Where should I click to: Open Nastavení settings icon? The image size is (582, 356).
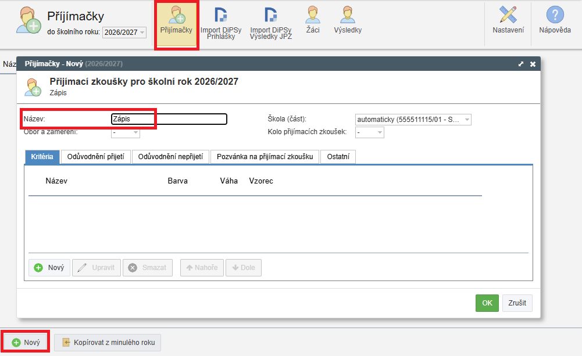(508, 20)
